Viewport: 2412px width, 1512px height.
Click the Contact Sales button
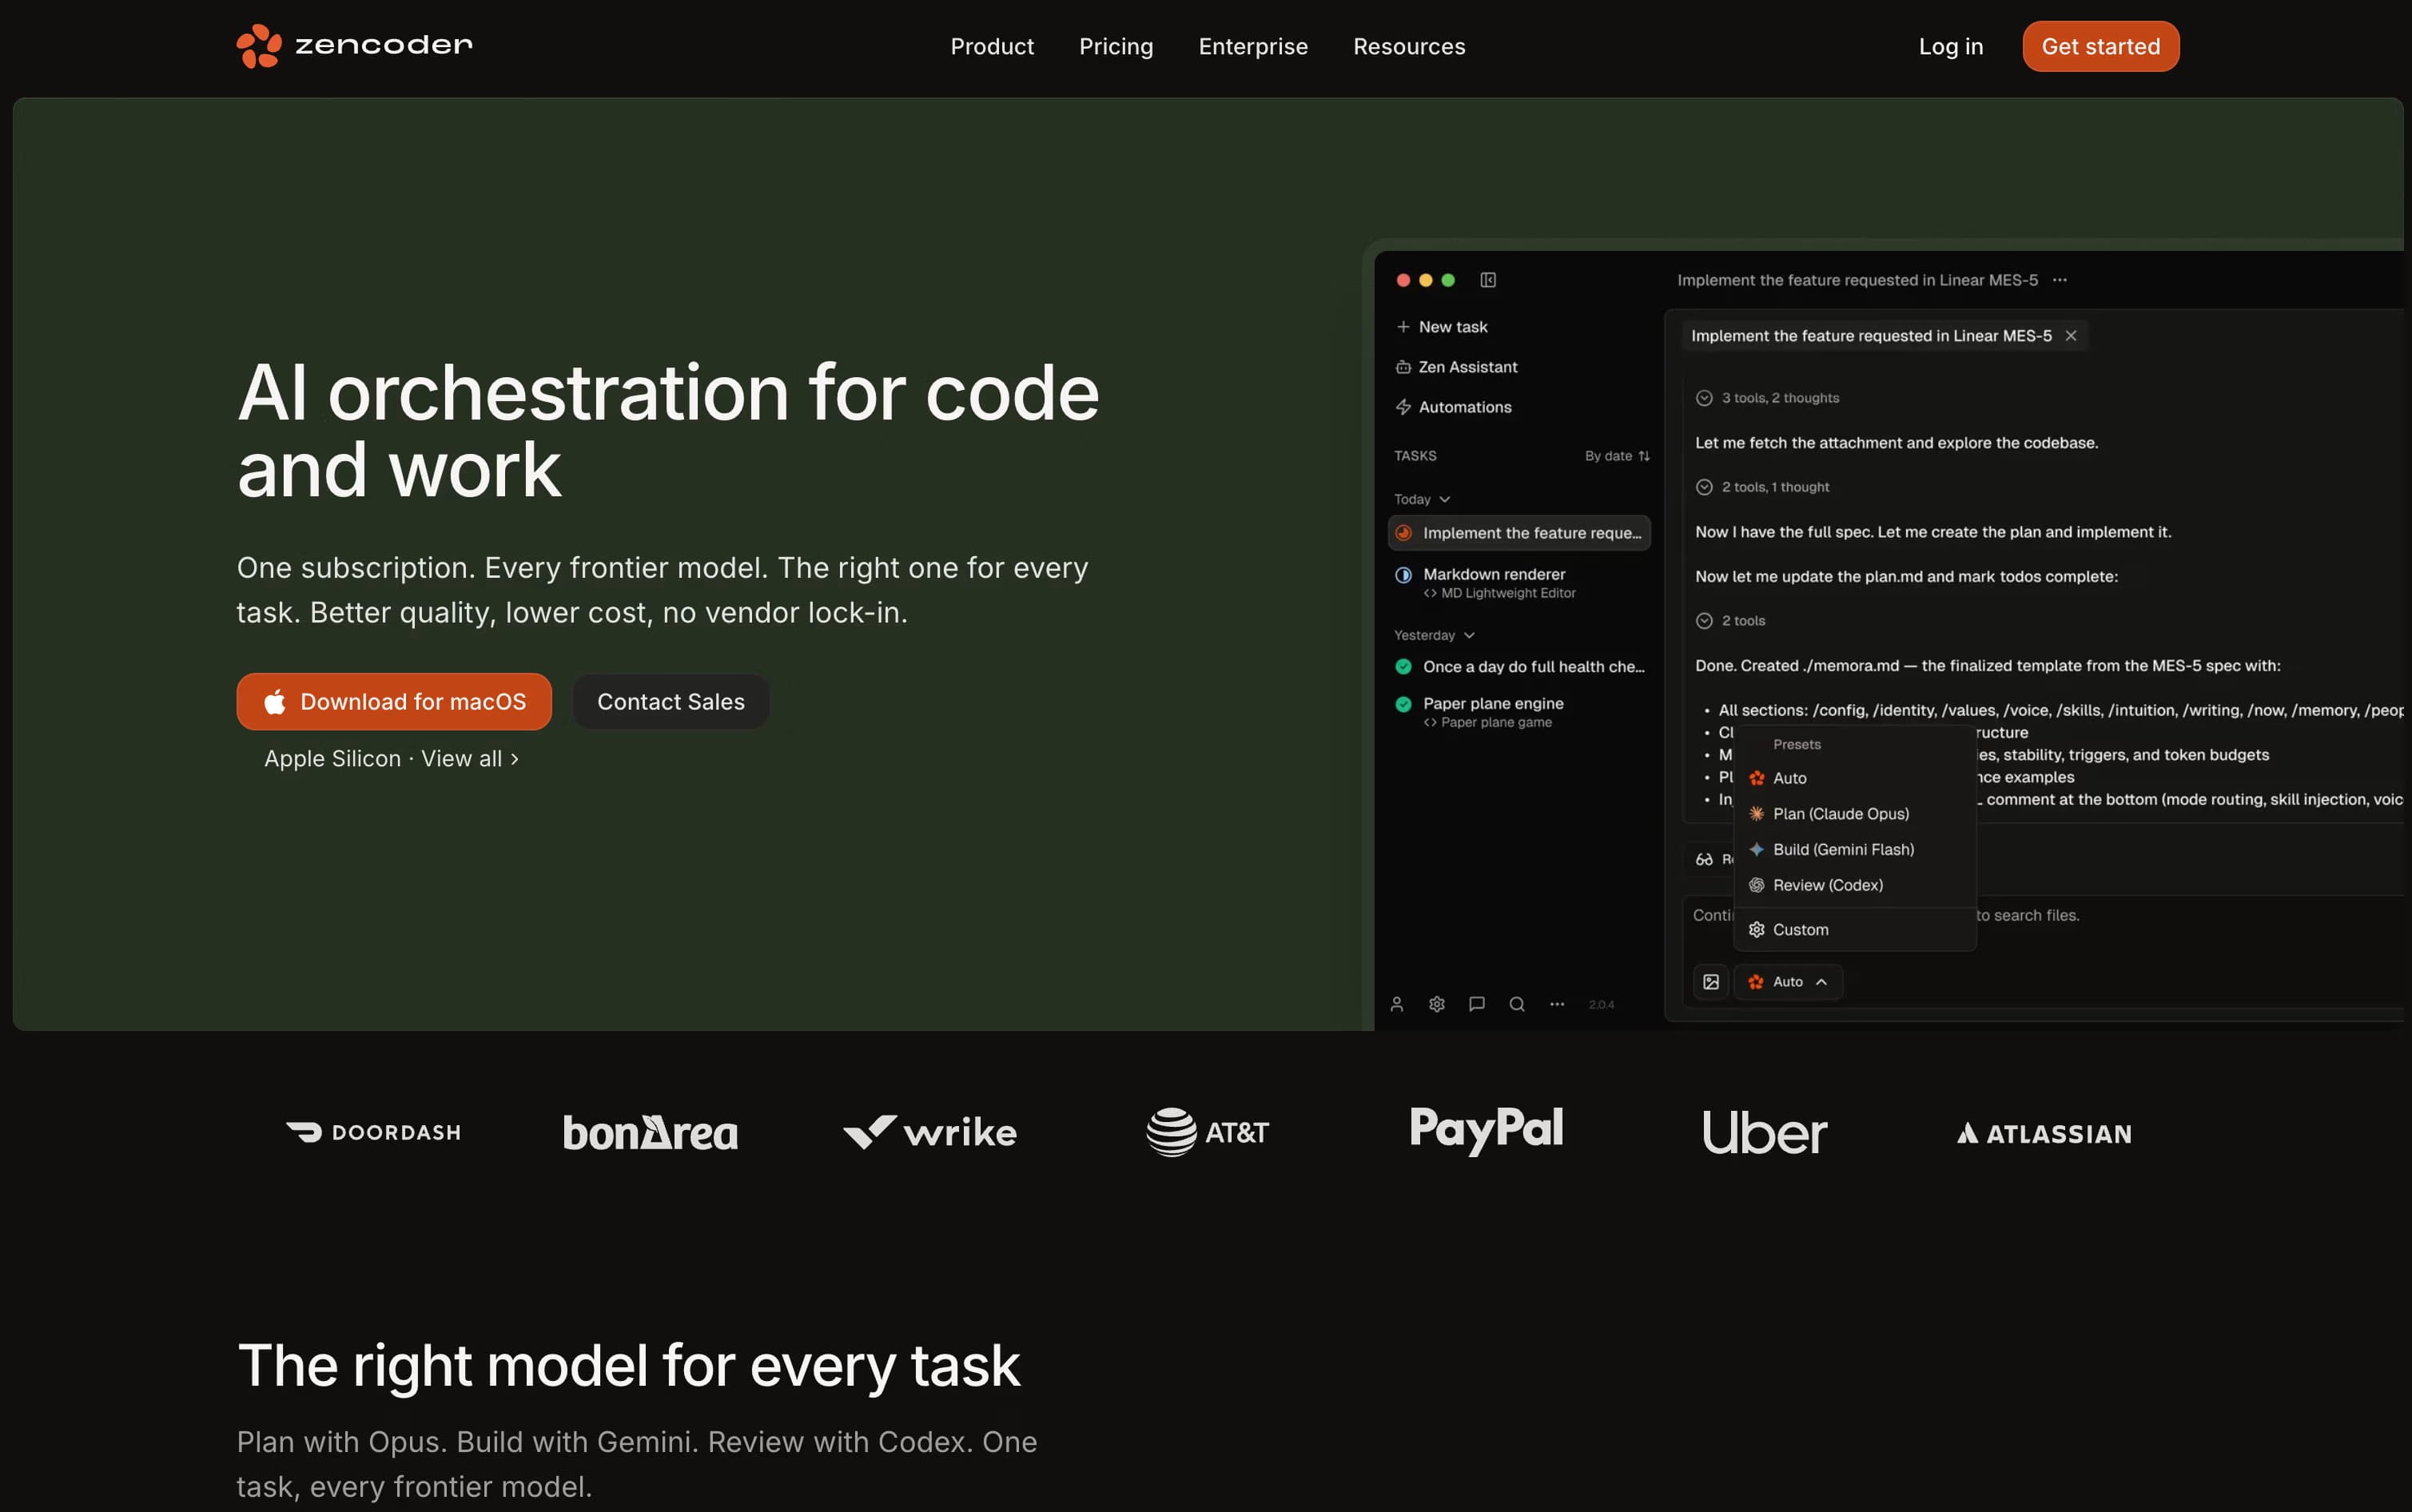[671, 701]
